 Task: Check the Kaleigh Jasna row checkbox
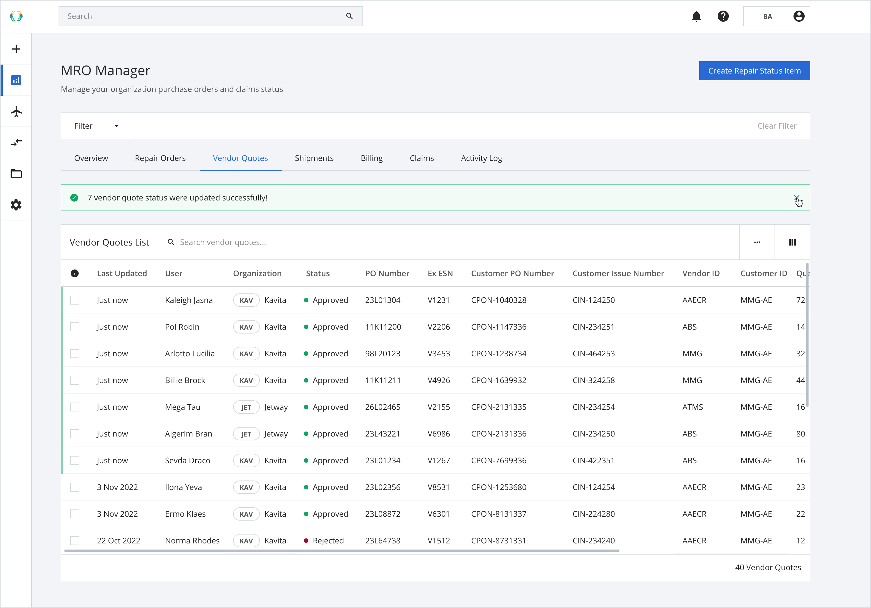coord(75,300)
